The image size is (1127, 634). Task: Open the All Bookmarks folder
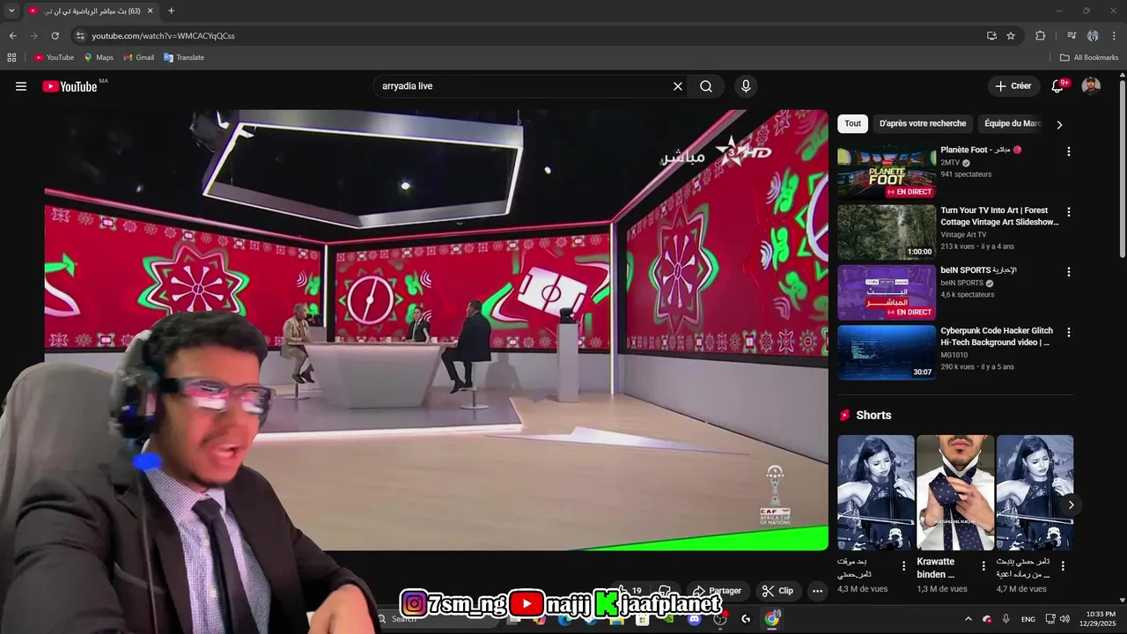tap(1089, 57)
